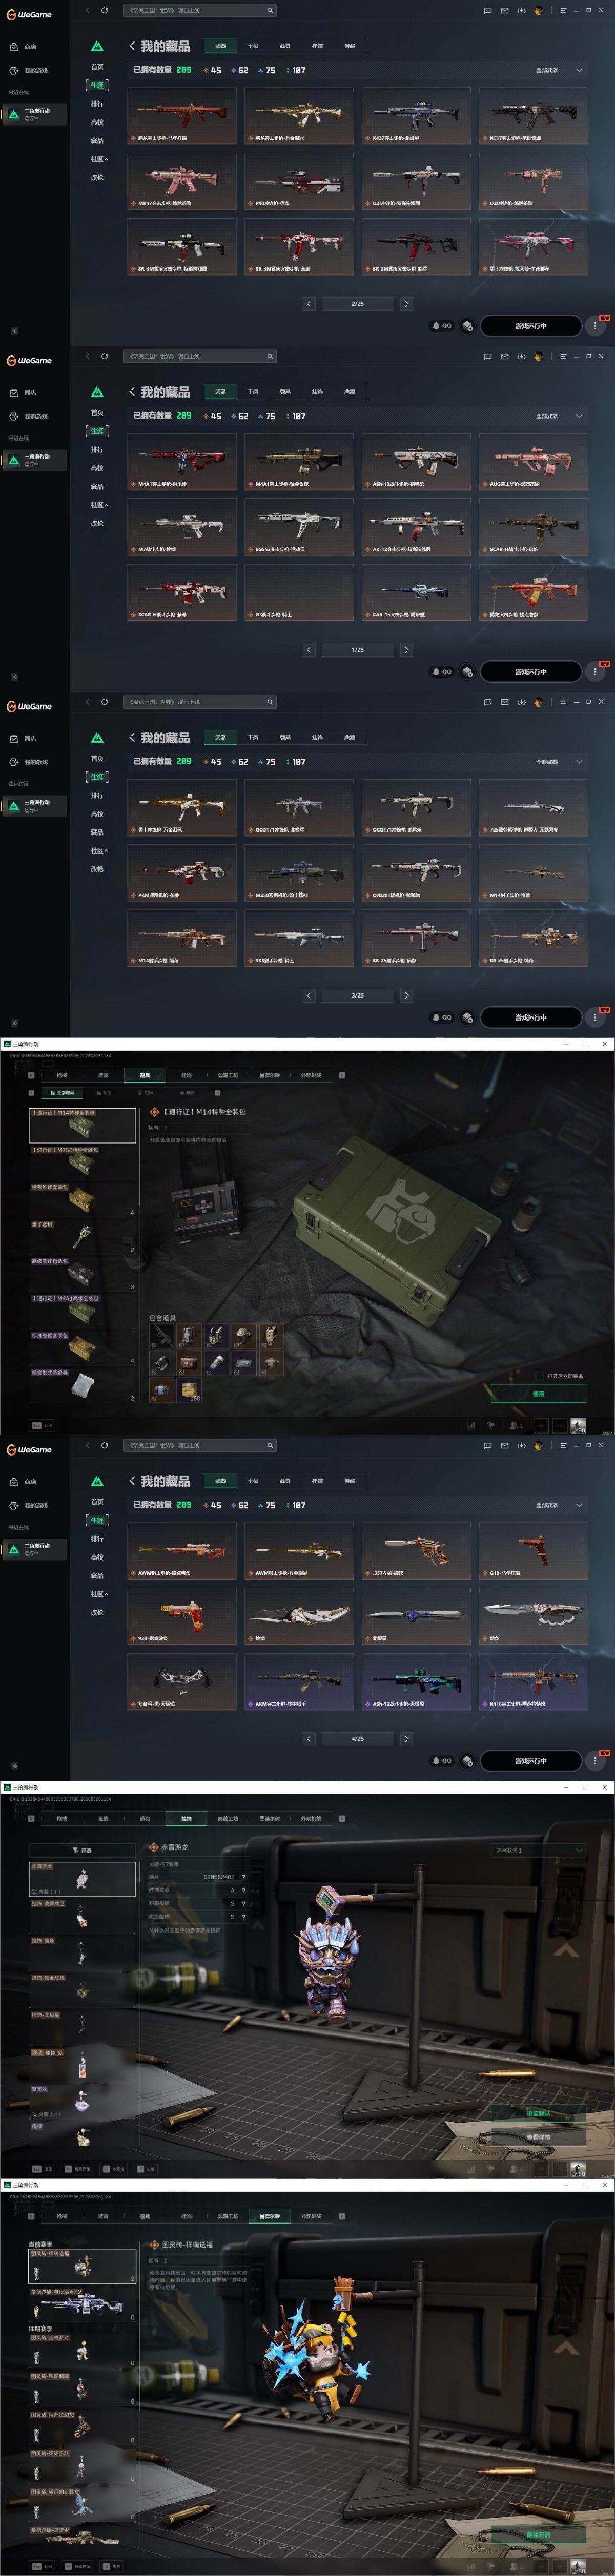Open the 典藏工坊 tab in the M14特种全装包 window

tap(228, 1075)
